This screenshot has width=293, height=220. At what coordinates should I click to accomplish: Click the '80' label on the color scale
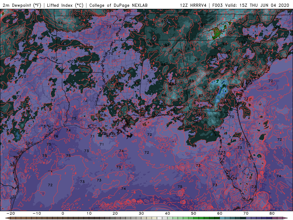272,213
